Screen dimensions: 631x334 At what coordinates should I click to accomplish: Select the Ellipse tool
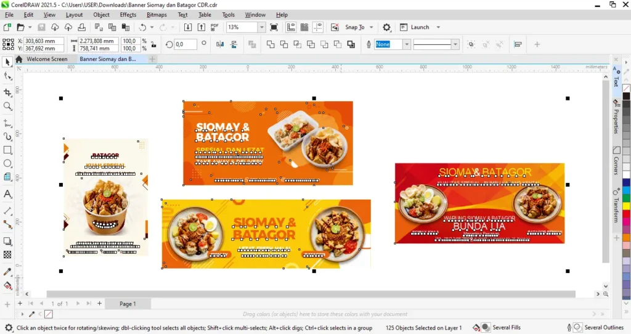(x=7, y=163)
